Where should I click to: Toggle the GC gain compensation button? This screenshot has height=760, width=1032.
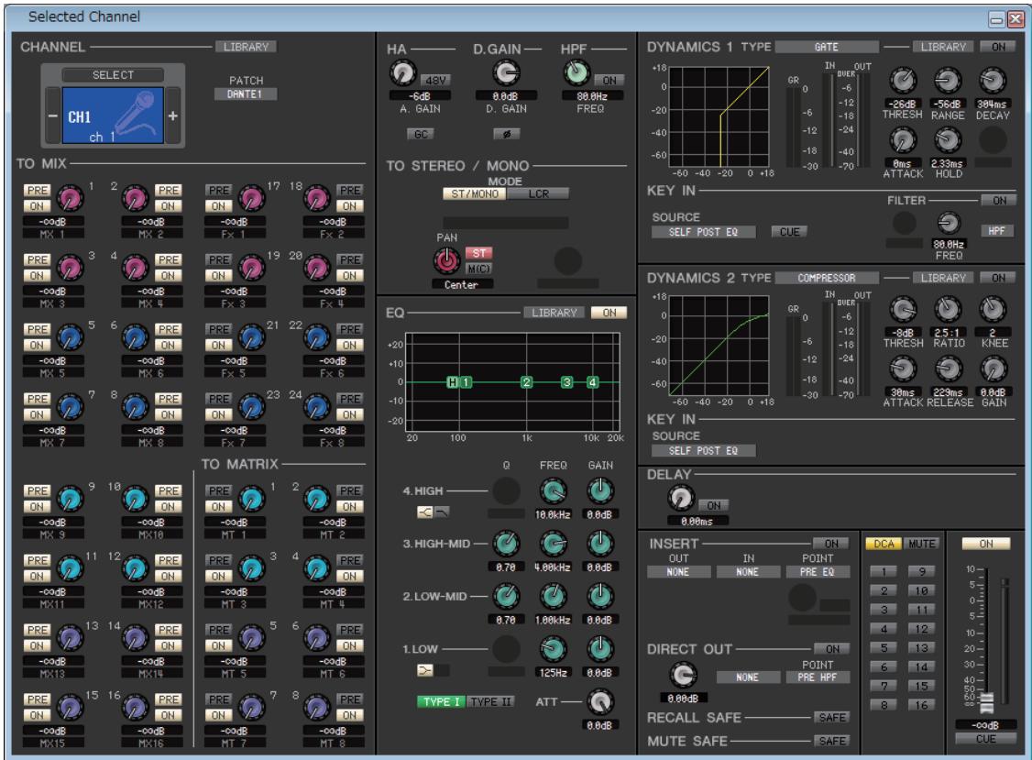coord(421,134)
